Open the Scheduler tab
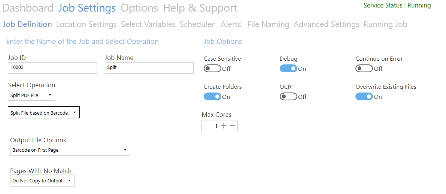Viewport: 446px width, 194px height. click(197, 24)
